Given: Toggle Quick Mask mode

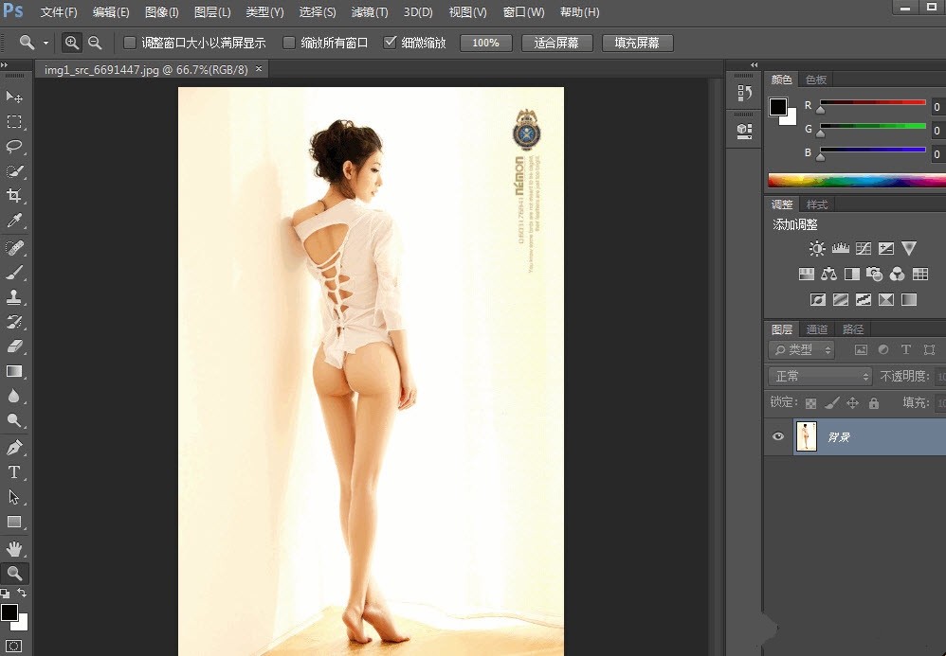Looking at the screenshot, I should coord(14,646).
